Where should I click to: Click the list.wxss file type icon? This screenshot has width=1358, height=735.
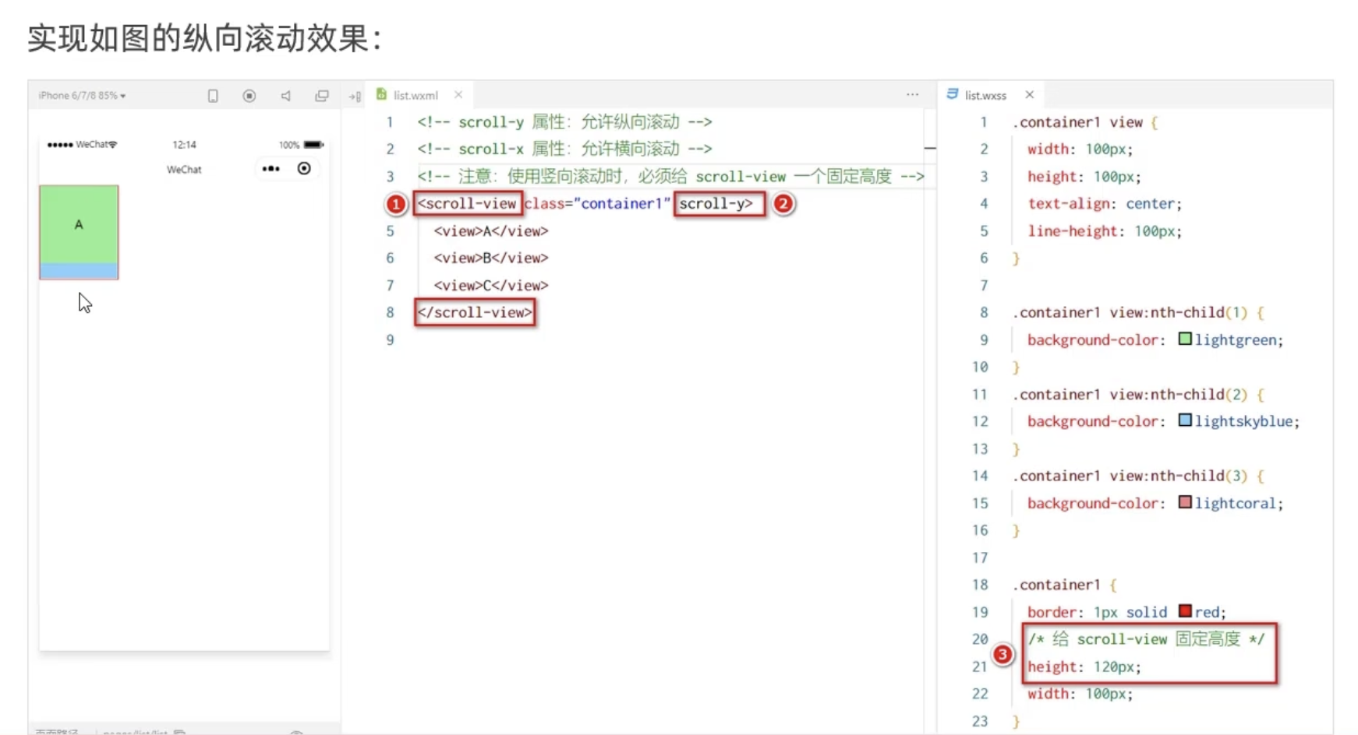click(x=952, y=94)
